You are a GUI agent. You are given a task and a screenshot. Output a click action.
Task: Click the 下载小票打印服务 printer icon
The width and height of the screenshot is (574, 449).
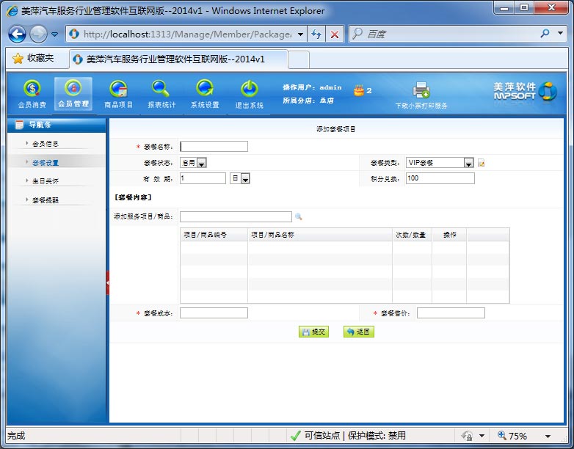pos(421,91)
